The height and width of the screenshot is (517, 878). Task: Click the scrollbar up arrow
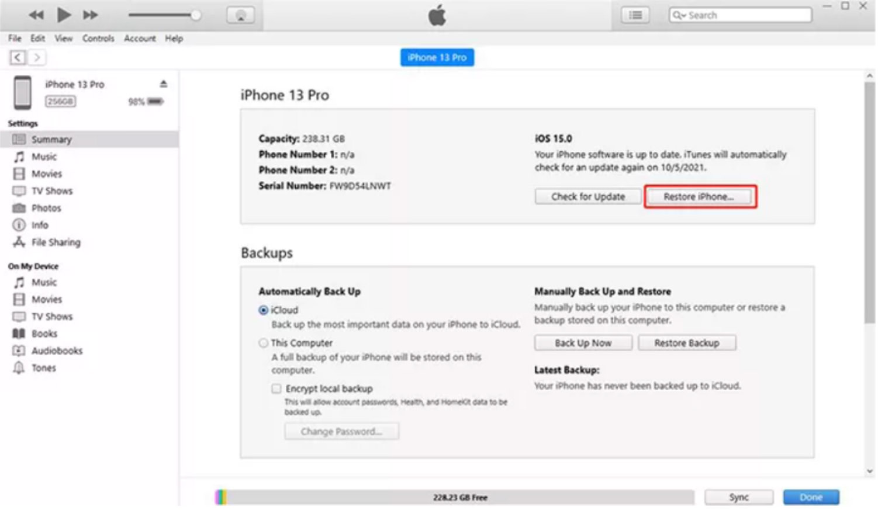[x=870, y=75]
